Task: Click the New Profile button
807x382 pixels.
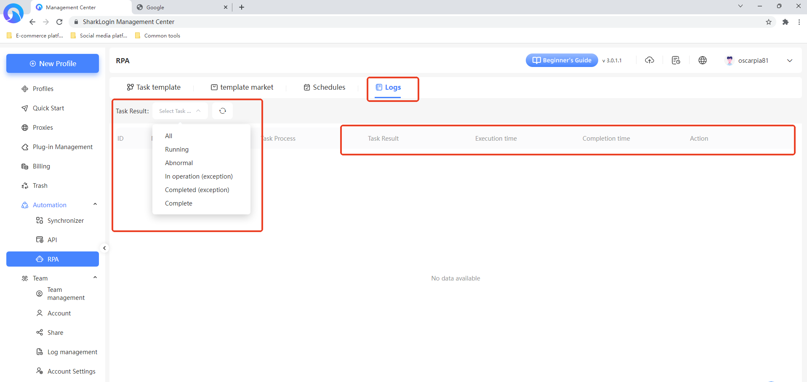Action: tap(53, 64)
